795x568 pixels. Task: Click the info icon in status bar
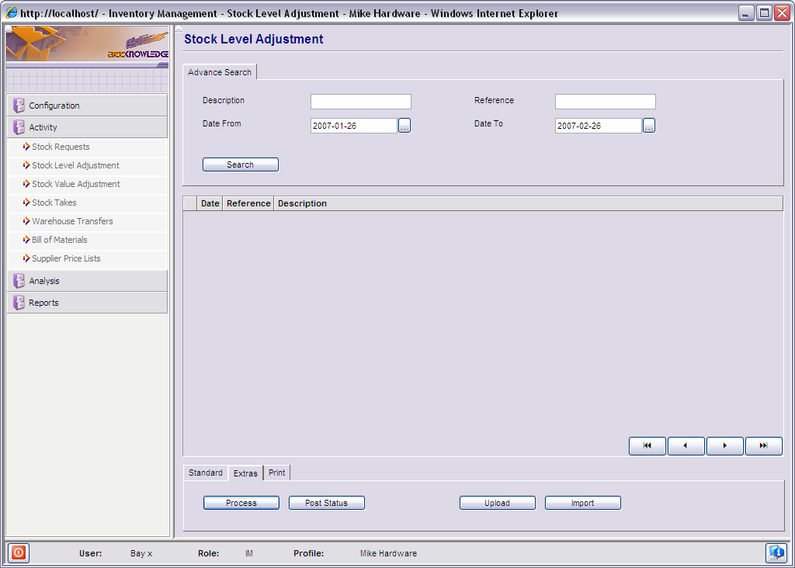(x=776, y=552)
